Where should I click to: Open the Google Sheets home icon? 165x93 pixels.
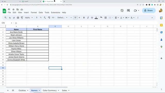tap(4, 11)
